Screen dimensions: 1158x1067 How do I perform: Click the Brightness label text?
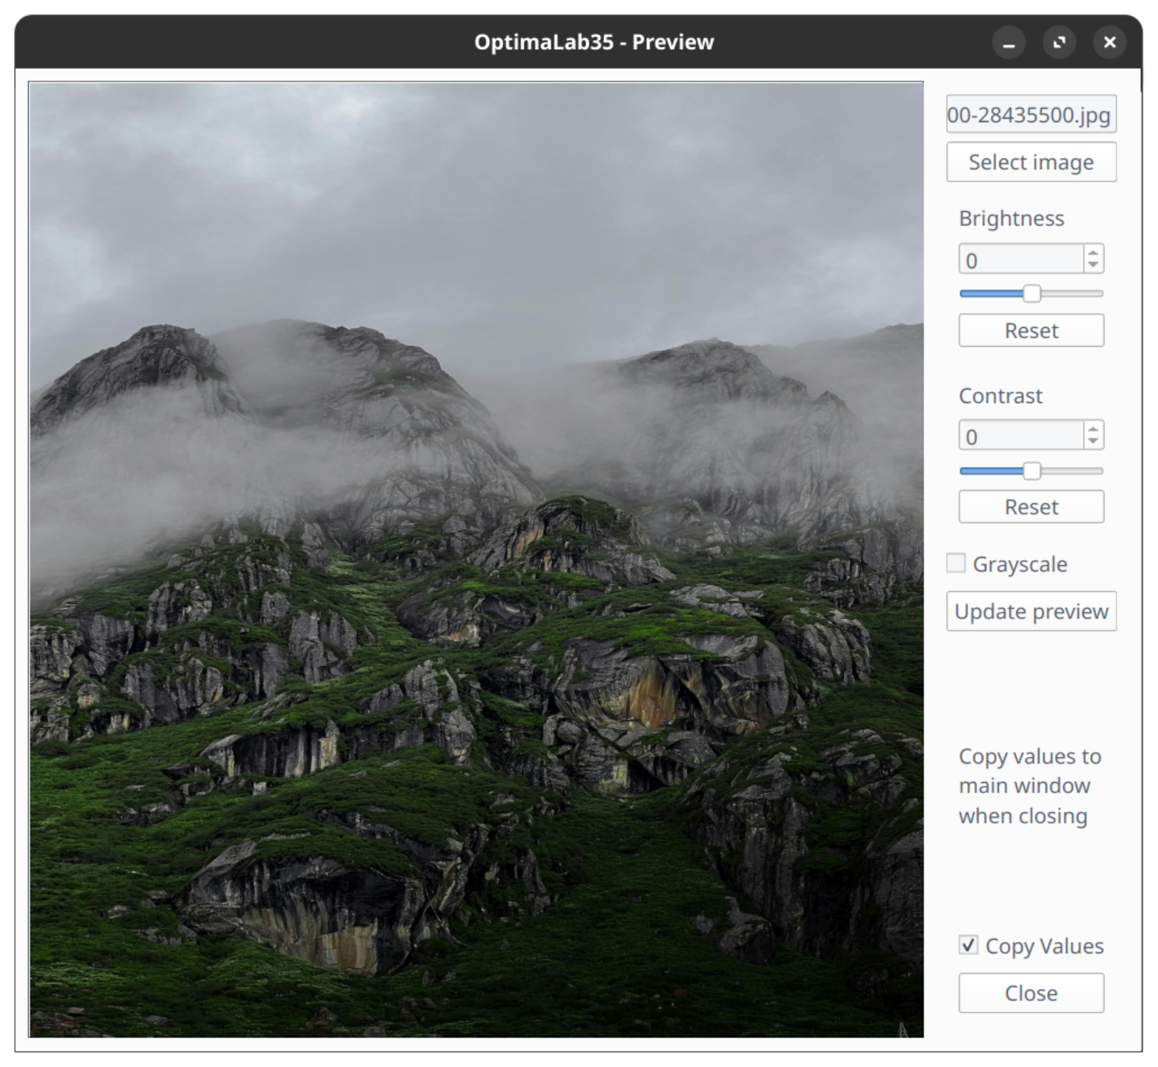click(x=1011, y=218)
